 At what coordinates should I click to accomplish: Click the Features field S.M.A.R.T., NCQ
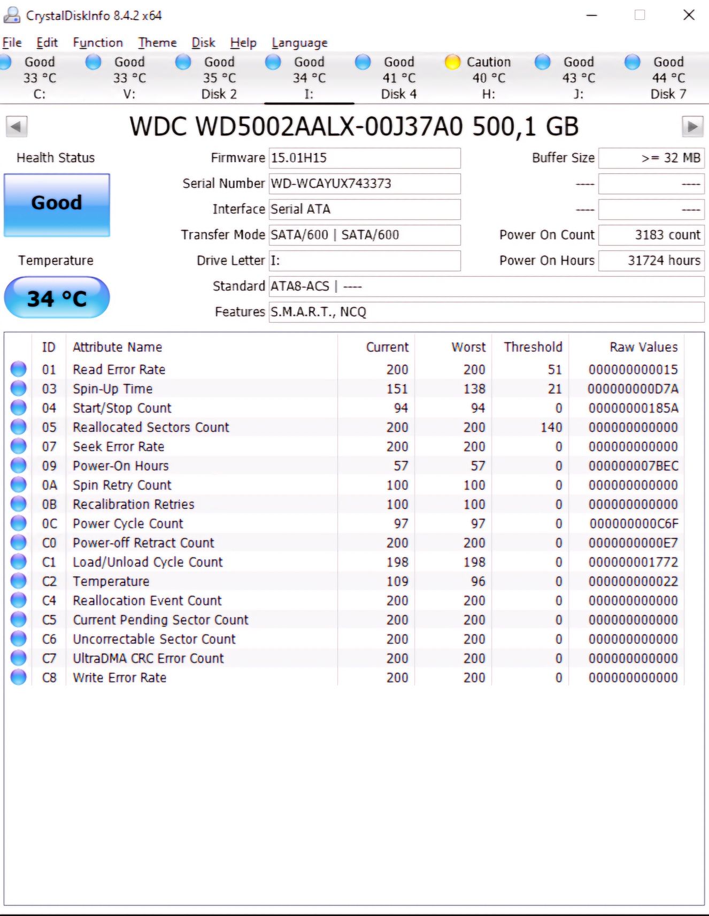click(487, 312)
